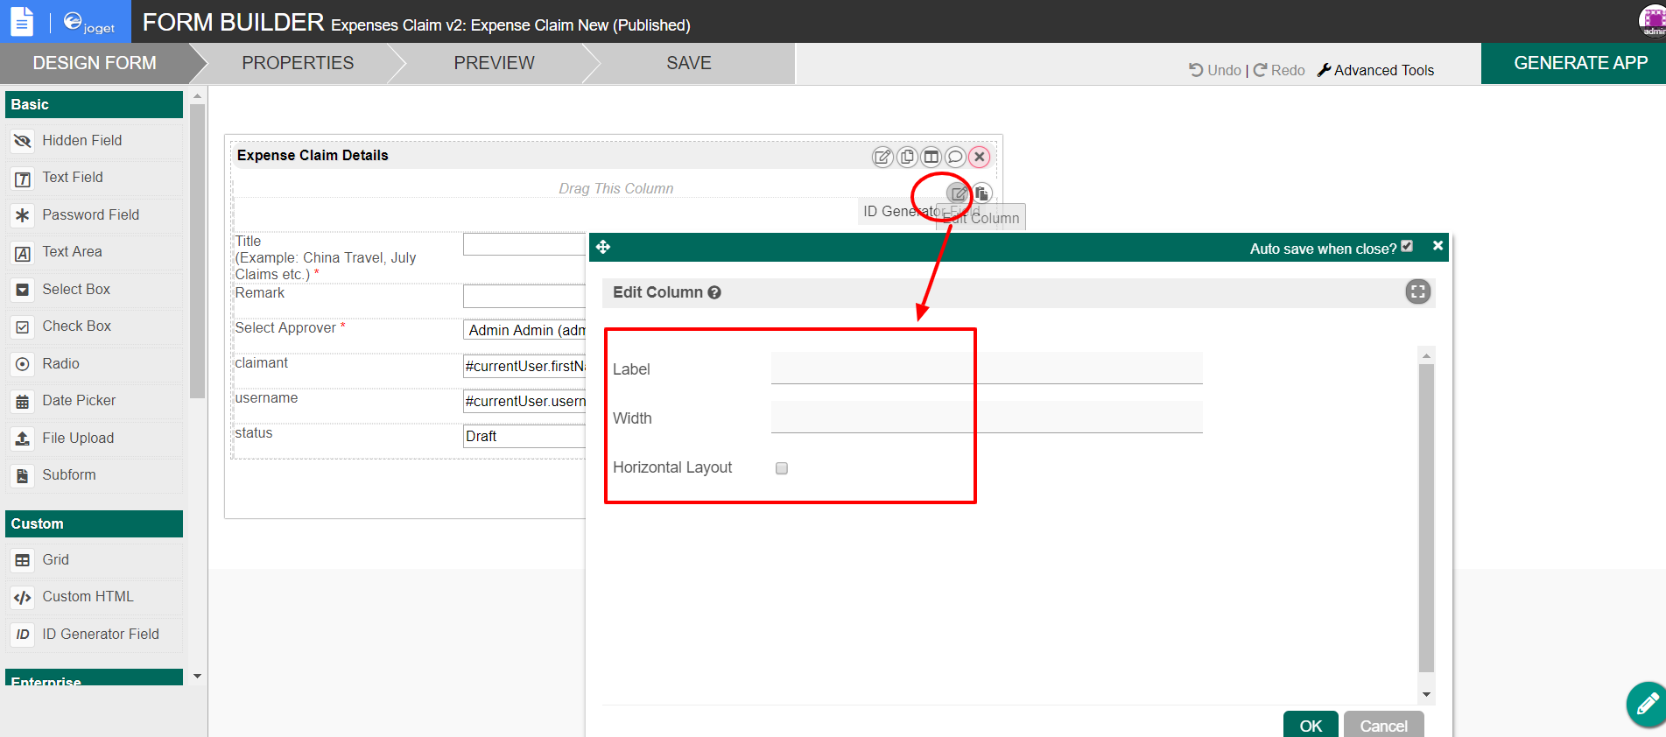Maximize the Edit Column property editor
Screen dimensions: 1666x737
(x=1417, y=291)
